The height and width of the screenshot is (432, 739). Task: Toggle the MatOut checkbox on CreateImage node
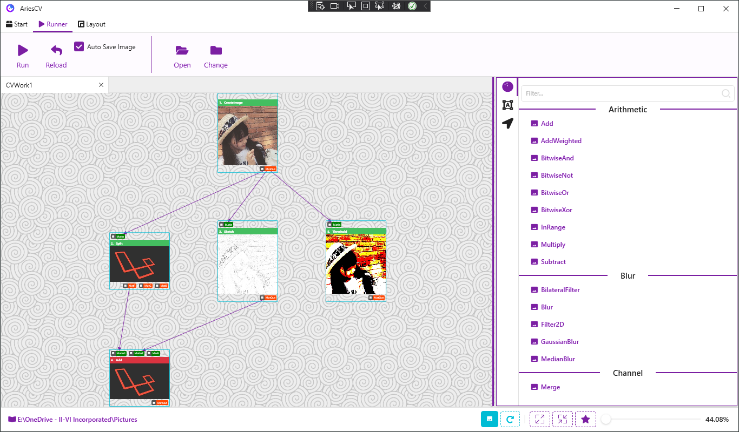(x=262, y=169)
